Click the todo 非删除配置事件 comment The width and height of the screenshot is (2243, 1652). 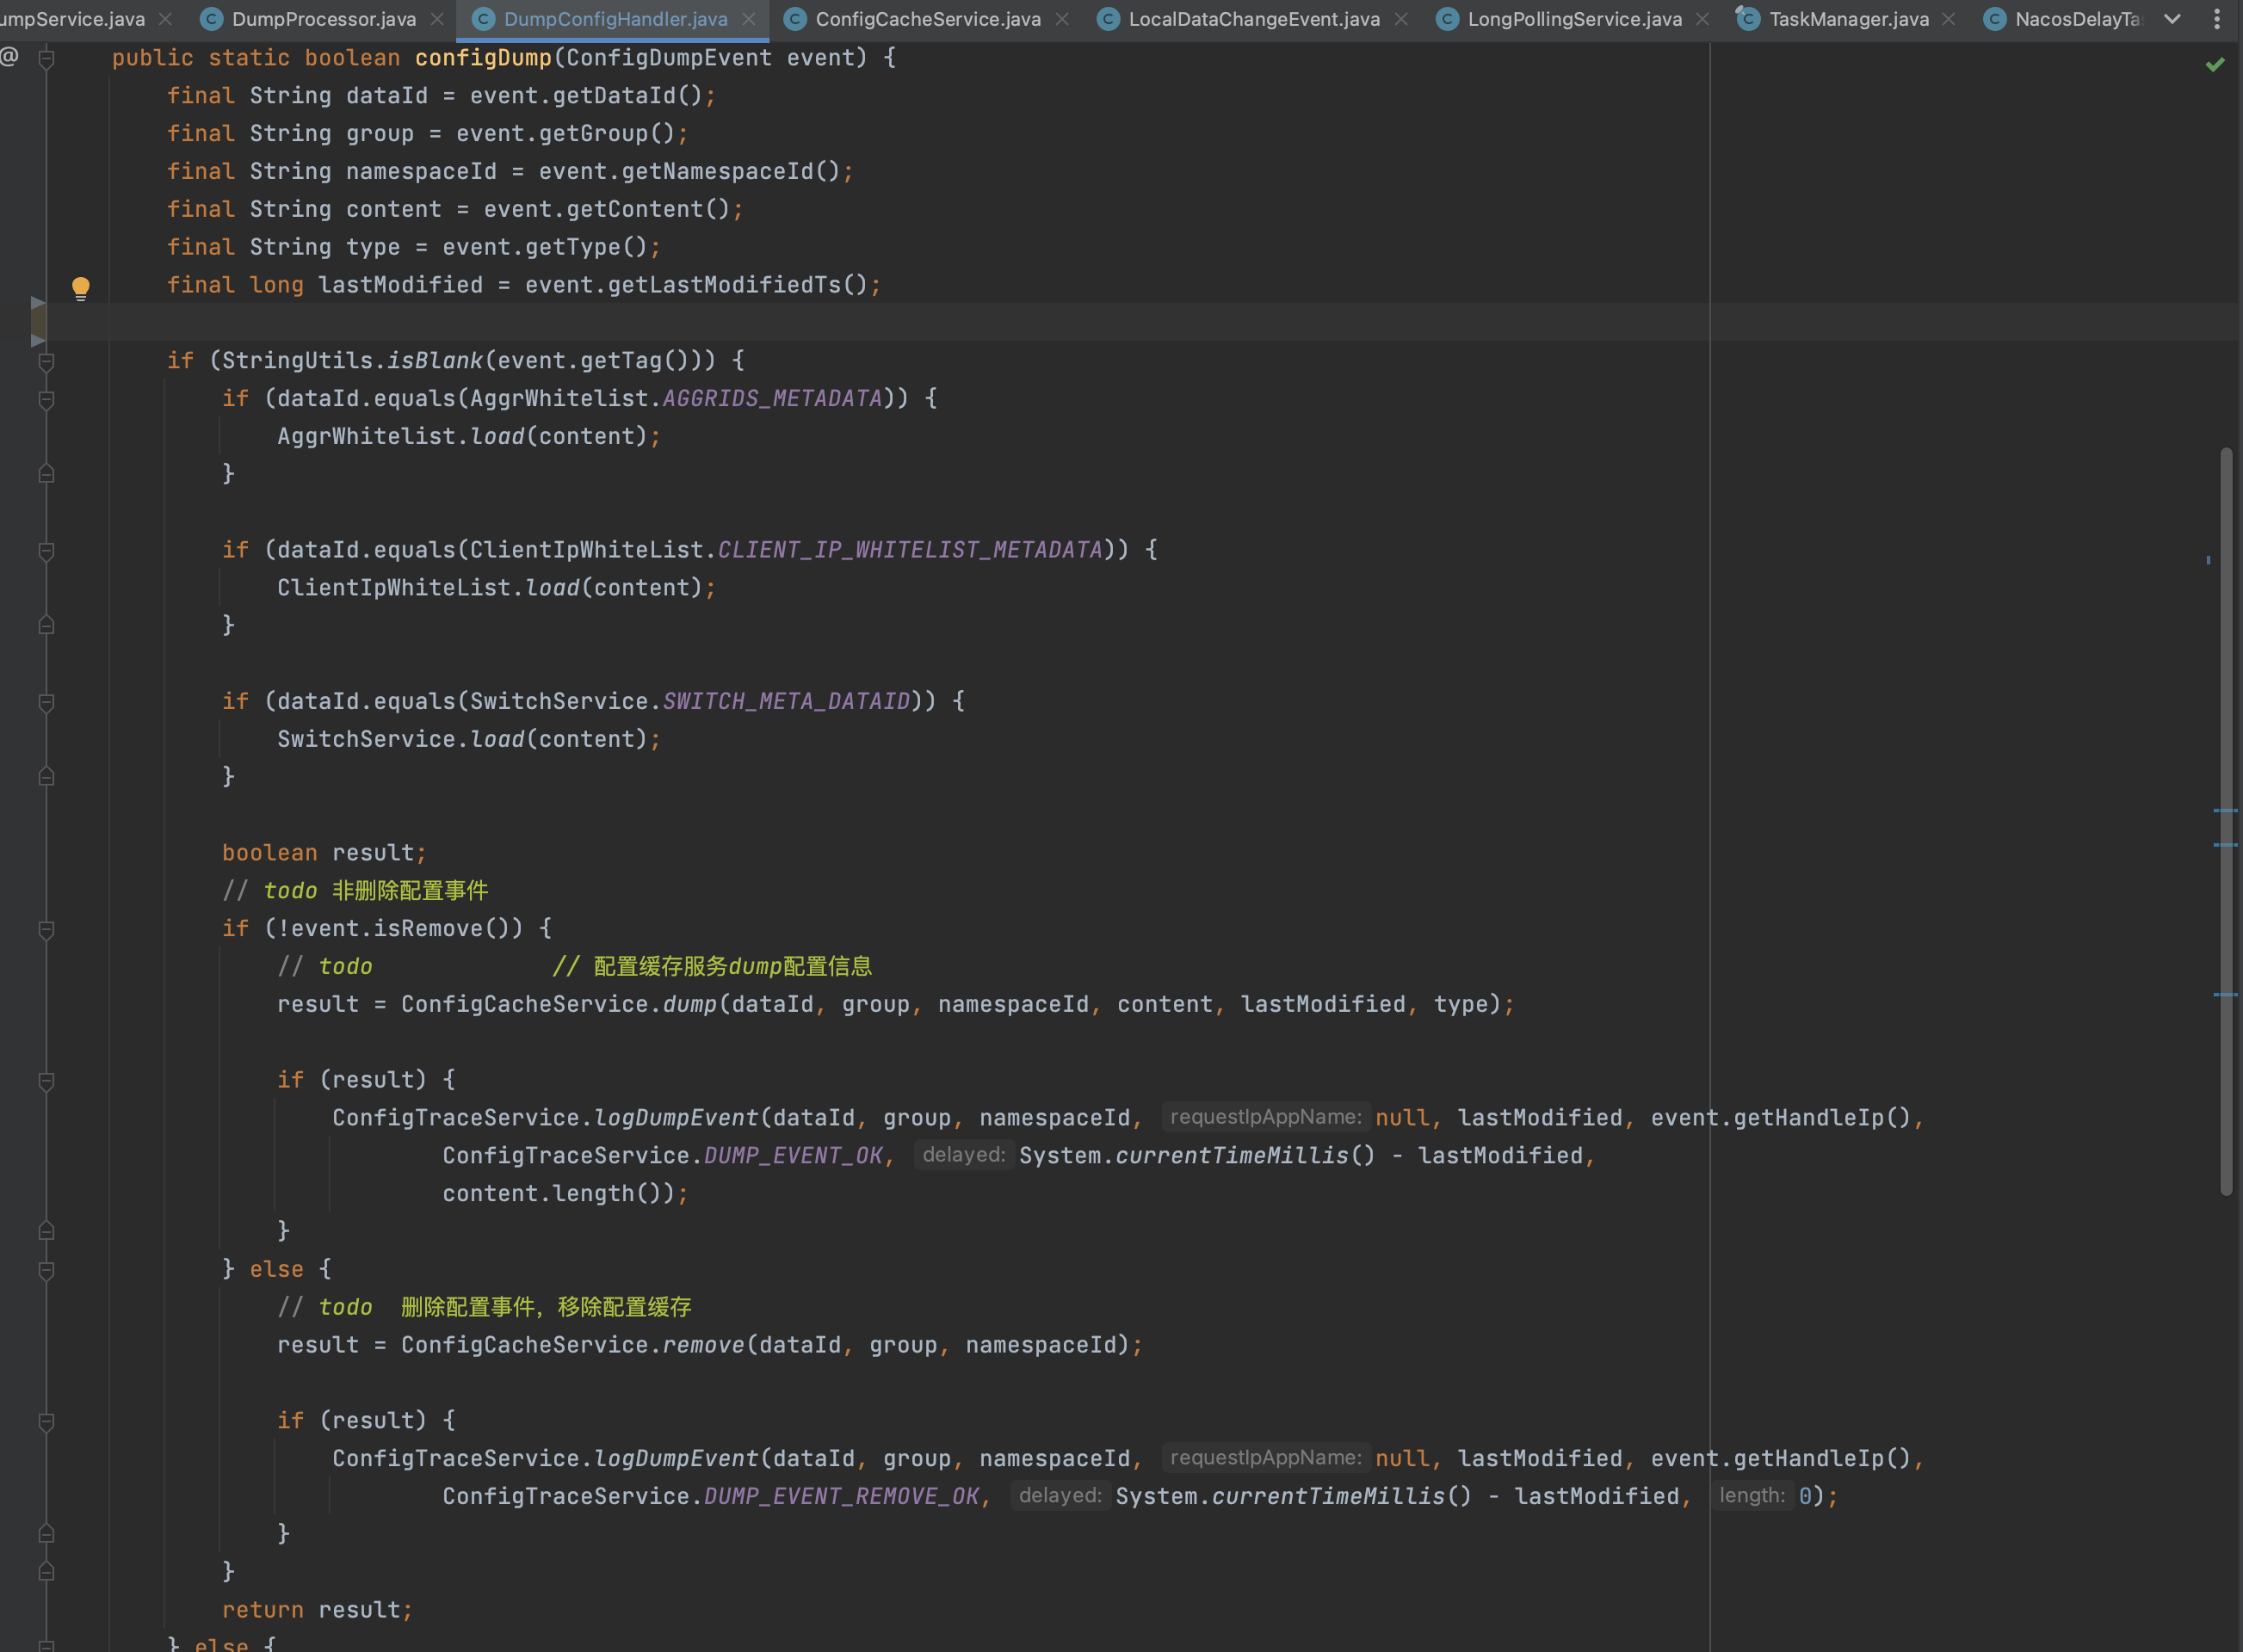(x=355, y=891)
